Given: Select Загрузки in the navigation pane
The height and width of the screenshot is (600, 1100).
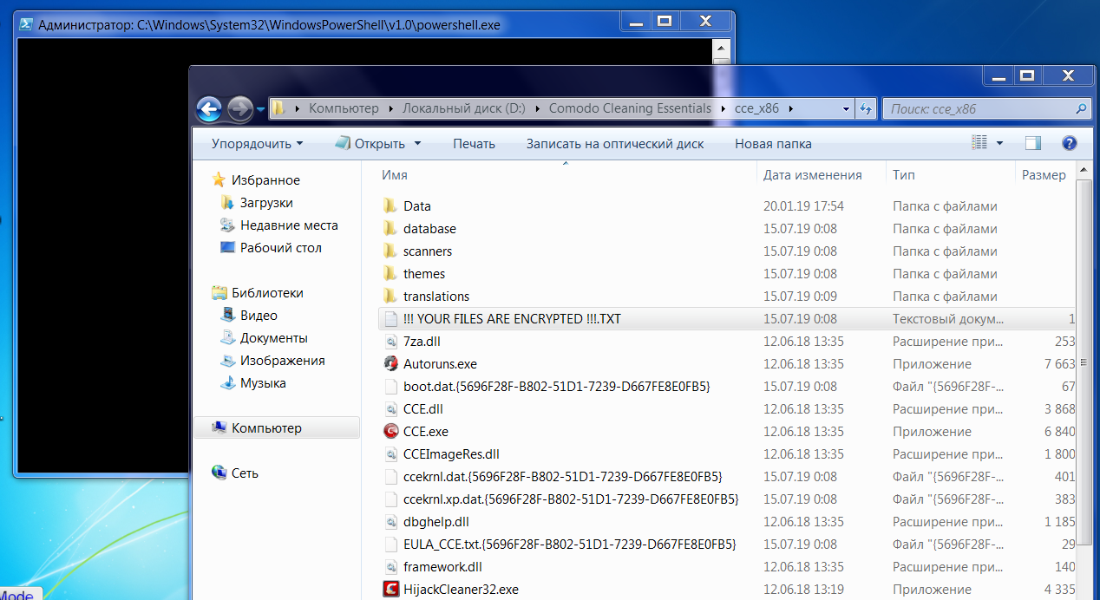Looking at the screenshot, I should point(266,203).
